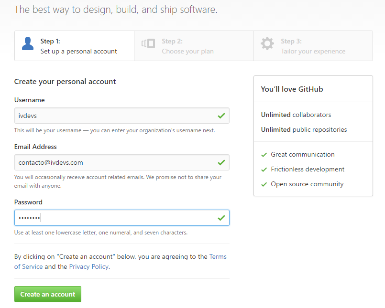This screenshot has width=385, height=308.
Task: Click the Email Address label
Action: 35,147
